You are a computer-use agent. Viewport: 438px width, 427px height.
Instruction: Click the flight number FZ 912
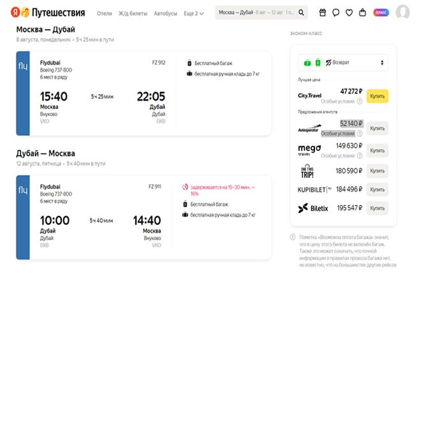coord(159,62)
